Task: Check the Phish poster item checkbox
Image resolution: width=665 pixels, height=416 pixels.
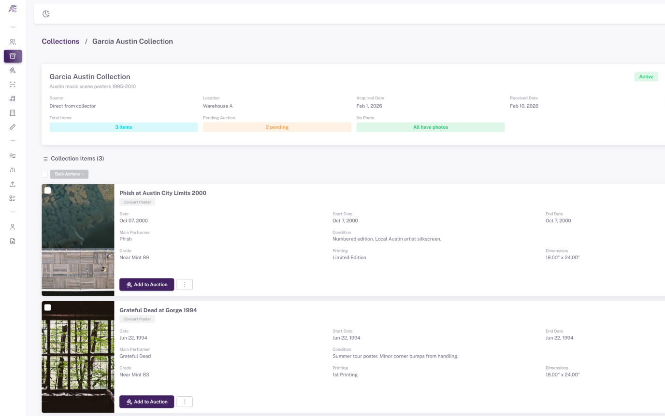Action: (47, 190)
